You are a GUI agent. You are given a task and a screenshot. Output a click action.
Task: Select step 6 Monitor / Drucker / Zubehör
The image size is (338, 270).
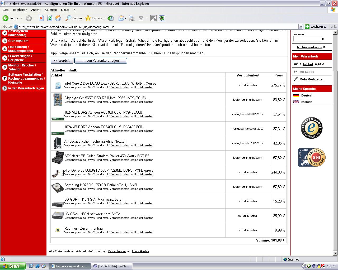(x=23, y=67)
